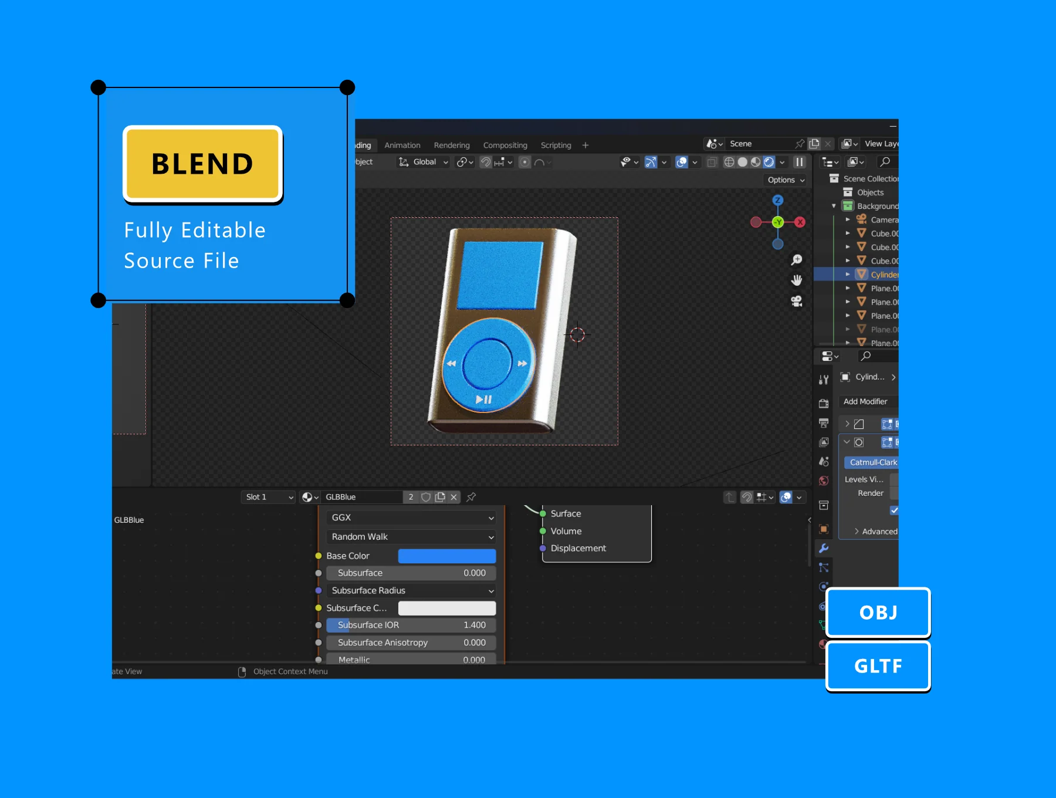The height and width of the screenshot is (798, 1056).
Task: Toggle edit mode display on collapsed first modifier
Action: (887, 424)
